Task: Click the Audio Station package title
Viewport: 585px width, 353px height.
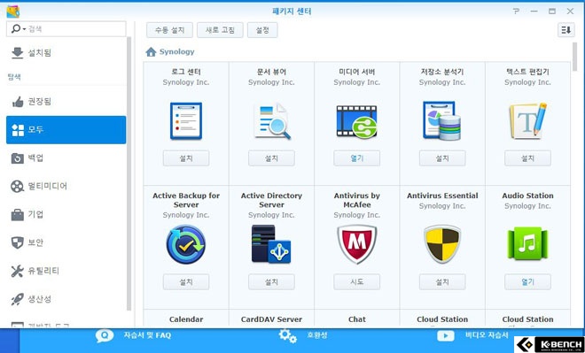Action: click(527, 196)
